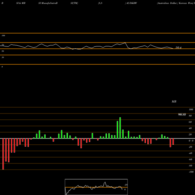Click the longest red bar reaching -100
195x195 pixels.
[x=3, y=154]
